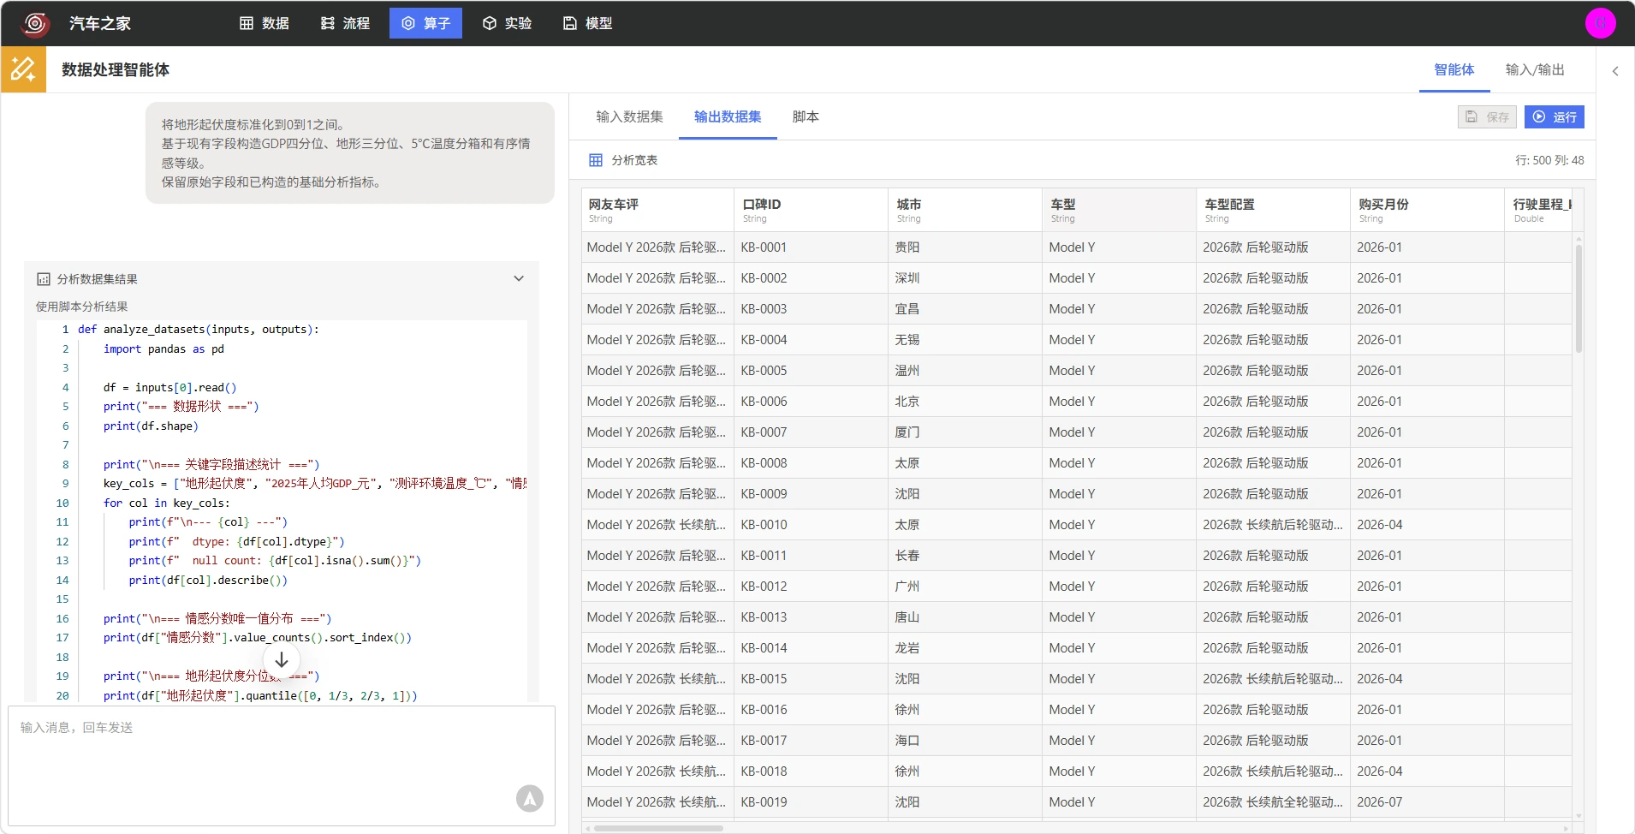Click the 购买月份 column header

(x=1428, y=210)
